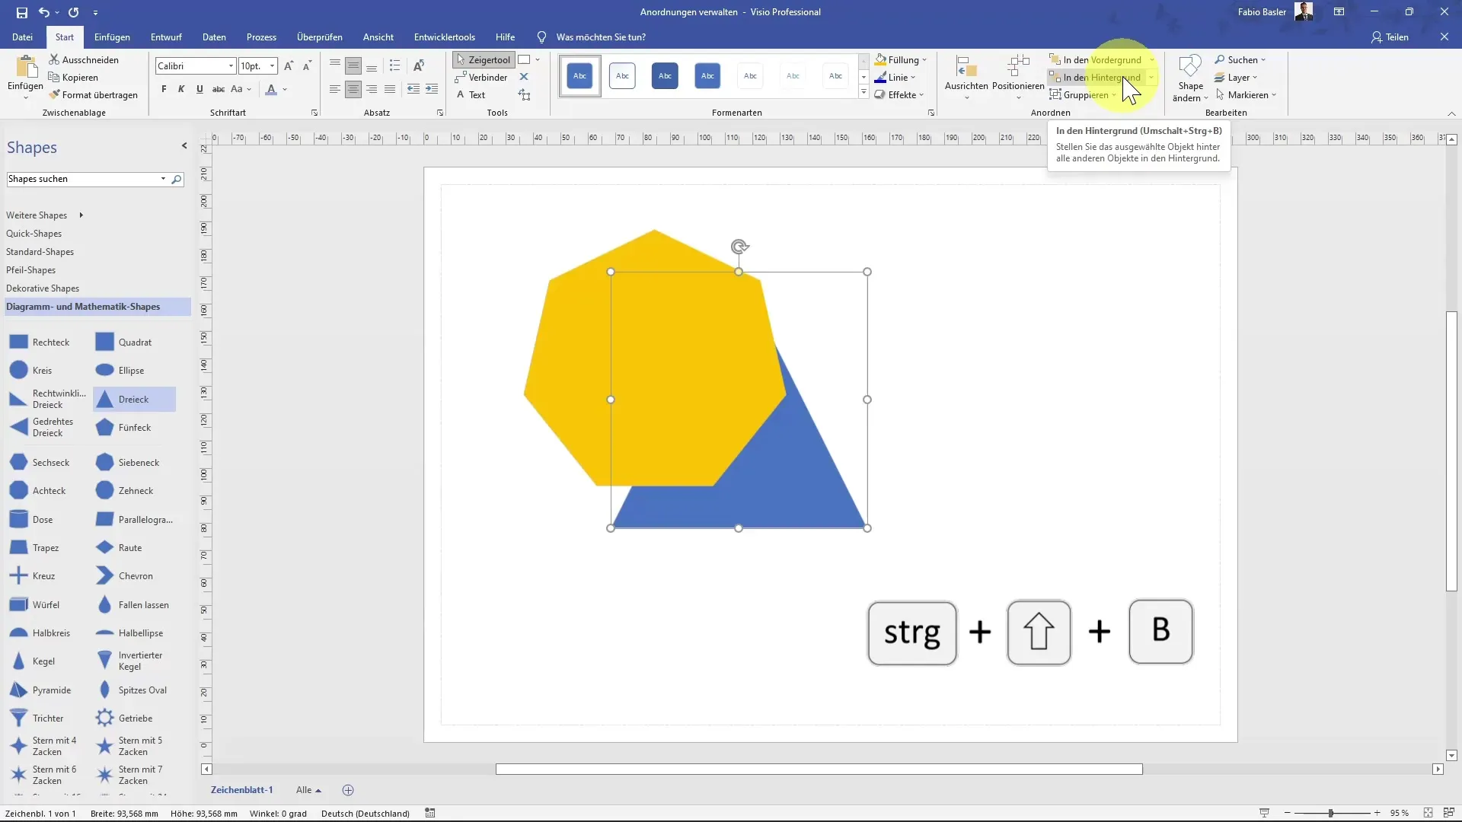Image resolution: width=1462 pixels, height=822 pixels.
Task: Open the Effekte dropdown
Action: [x=899, y=94]
